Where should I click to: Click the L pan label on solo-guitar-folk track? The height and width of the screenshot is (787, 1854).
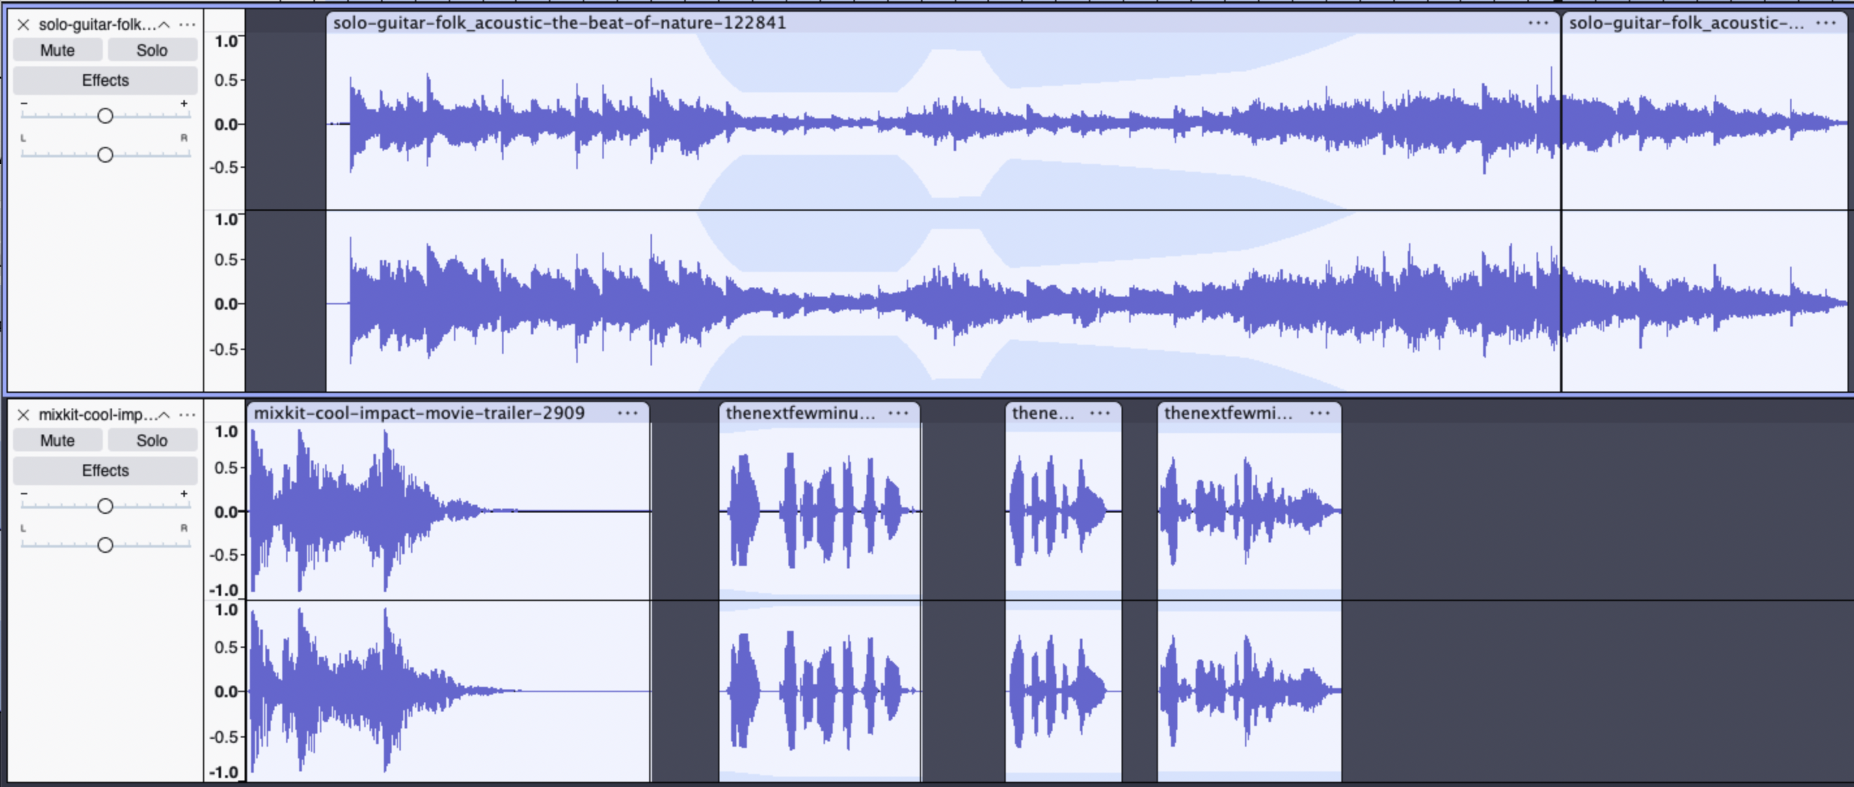(24, 137)
